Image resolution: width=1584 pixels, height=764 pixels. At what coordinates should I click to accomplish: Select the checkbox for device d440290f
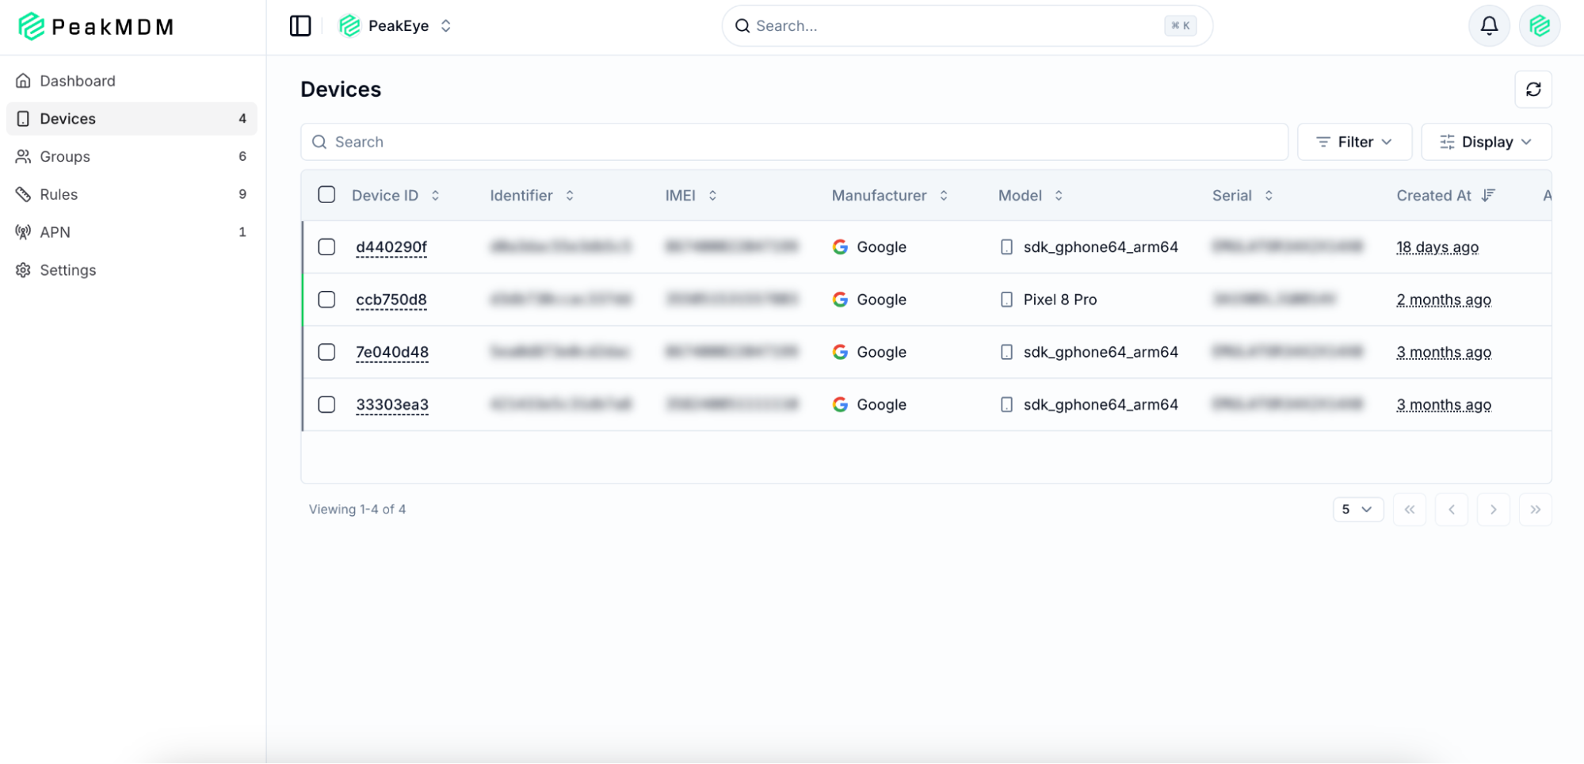326,247
